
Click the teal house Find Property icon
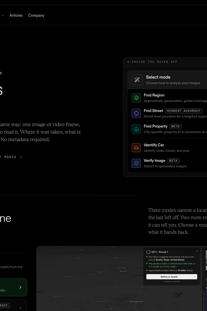tap(136, 129)
